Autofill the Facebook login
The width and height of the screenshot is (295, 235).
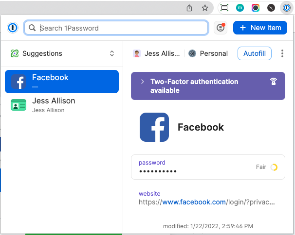255,53
